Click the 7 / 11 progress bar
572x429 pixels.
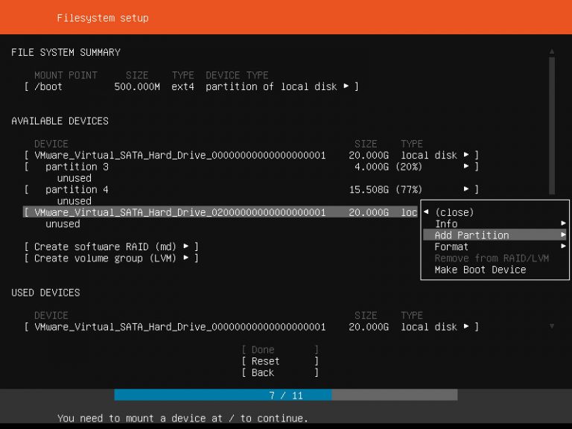(x=286, y=395)
